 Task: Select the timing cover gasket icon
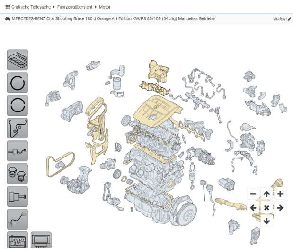[x=18, y=128]
